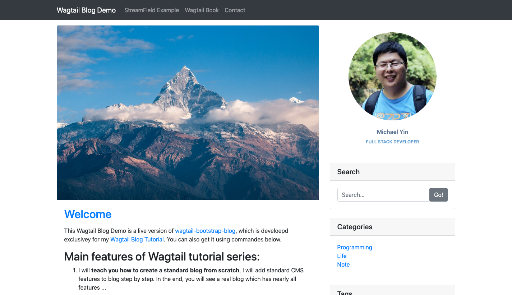
Task: Click the FULL STACK DEVELOPER label
Action: [x=392, y=142]
